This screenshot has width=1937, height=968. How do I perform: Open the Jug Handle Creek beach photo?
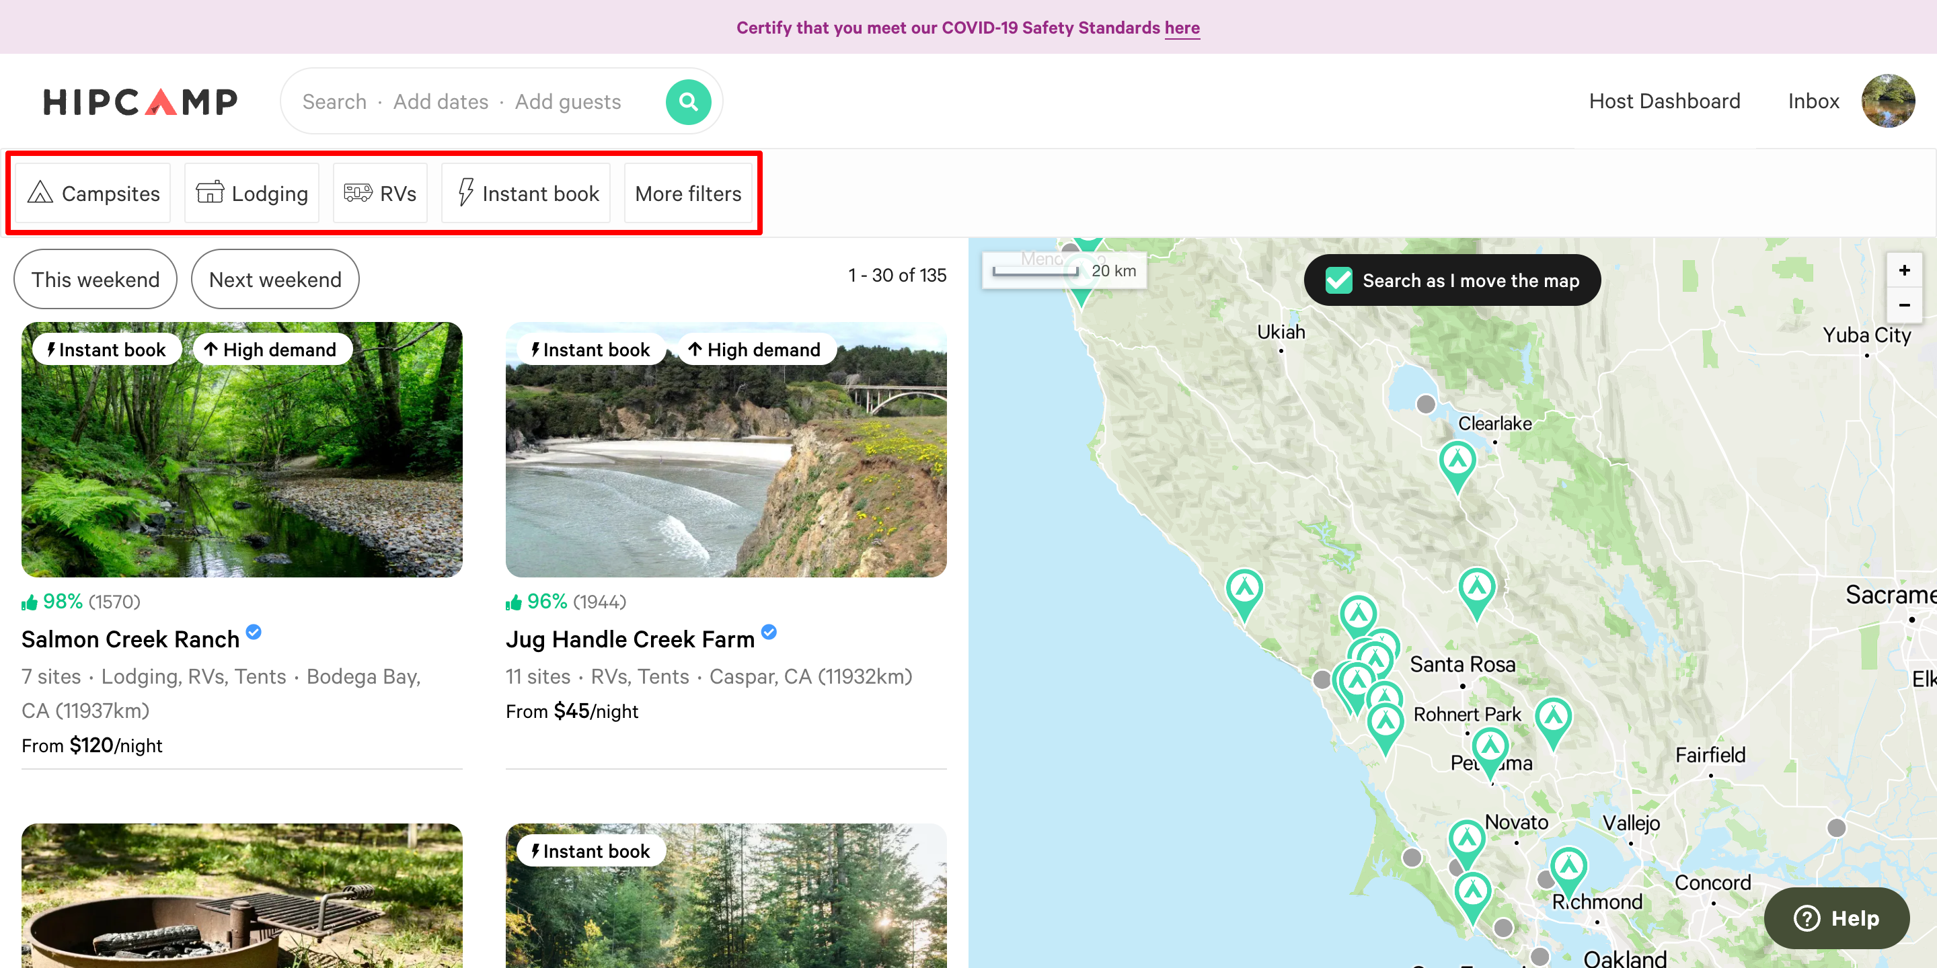(x=726, y=450)
